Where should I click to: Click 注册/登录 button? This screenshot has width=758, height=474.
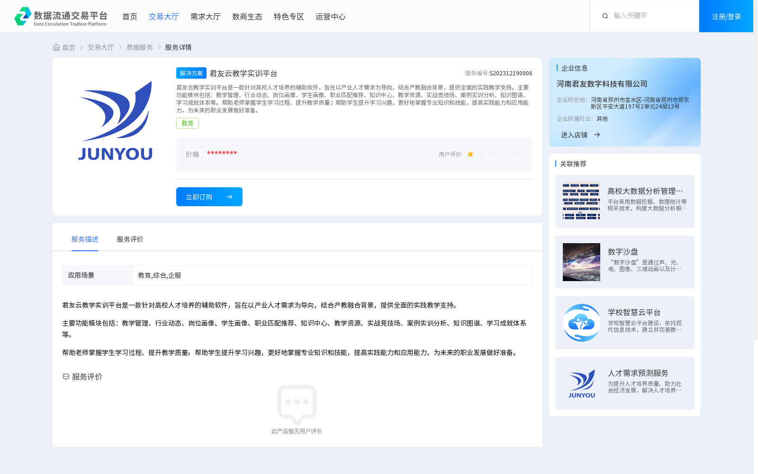(726, 16)
